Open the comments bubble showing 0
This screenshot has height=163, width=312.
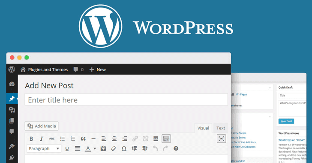click(x=78, y=69)
